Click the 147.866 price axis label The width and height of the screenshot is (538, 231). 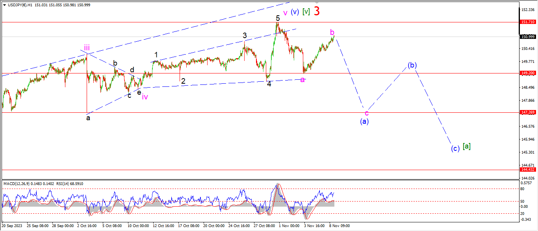[x=528, y=100]
